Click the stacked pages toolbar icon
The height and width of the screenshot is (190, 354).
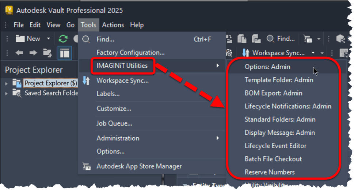256,39
